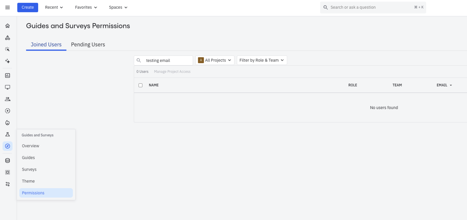This screenshot has height=220, width=467.
Task: Sort by the EMAIL column header
Action: 444,85
